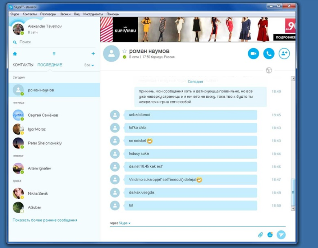Open the Вид menu
Screen dimensions: 318x248
point(77,14)
